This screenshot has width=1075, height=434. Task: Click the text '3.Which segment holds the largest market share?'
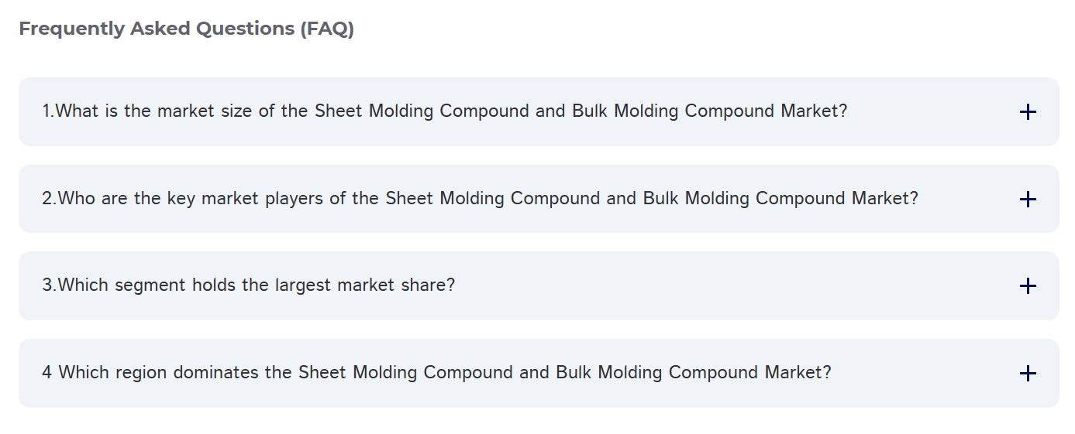click(248, 285)
